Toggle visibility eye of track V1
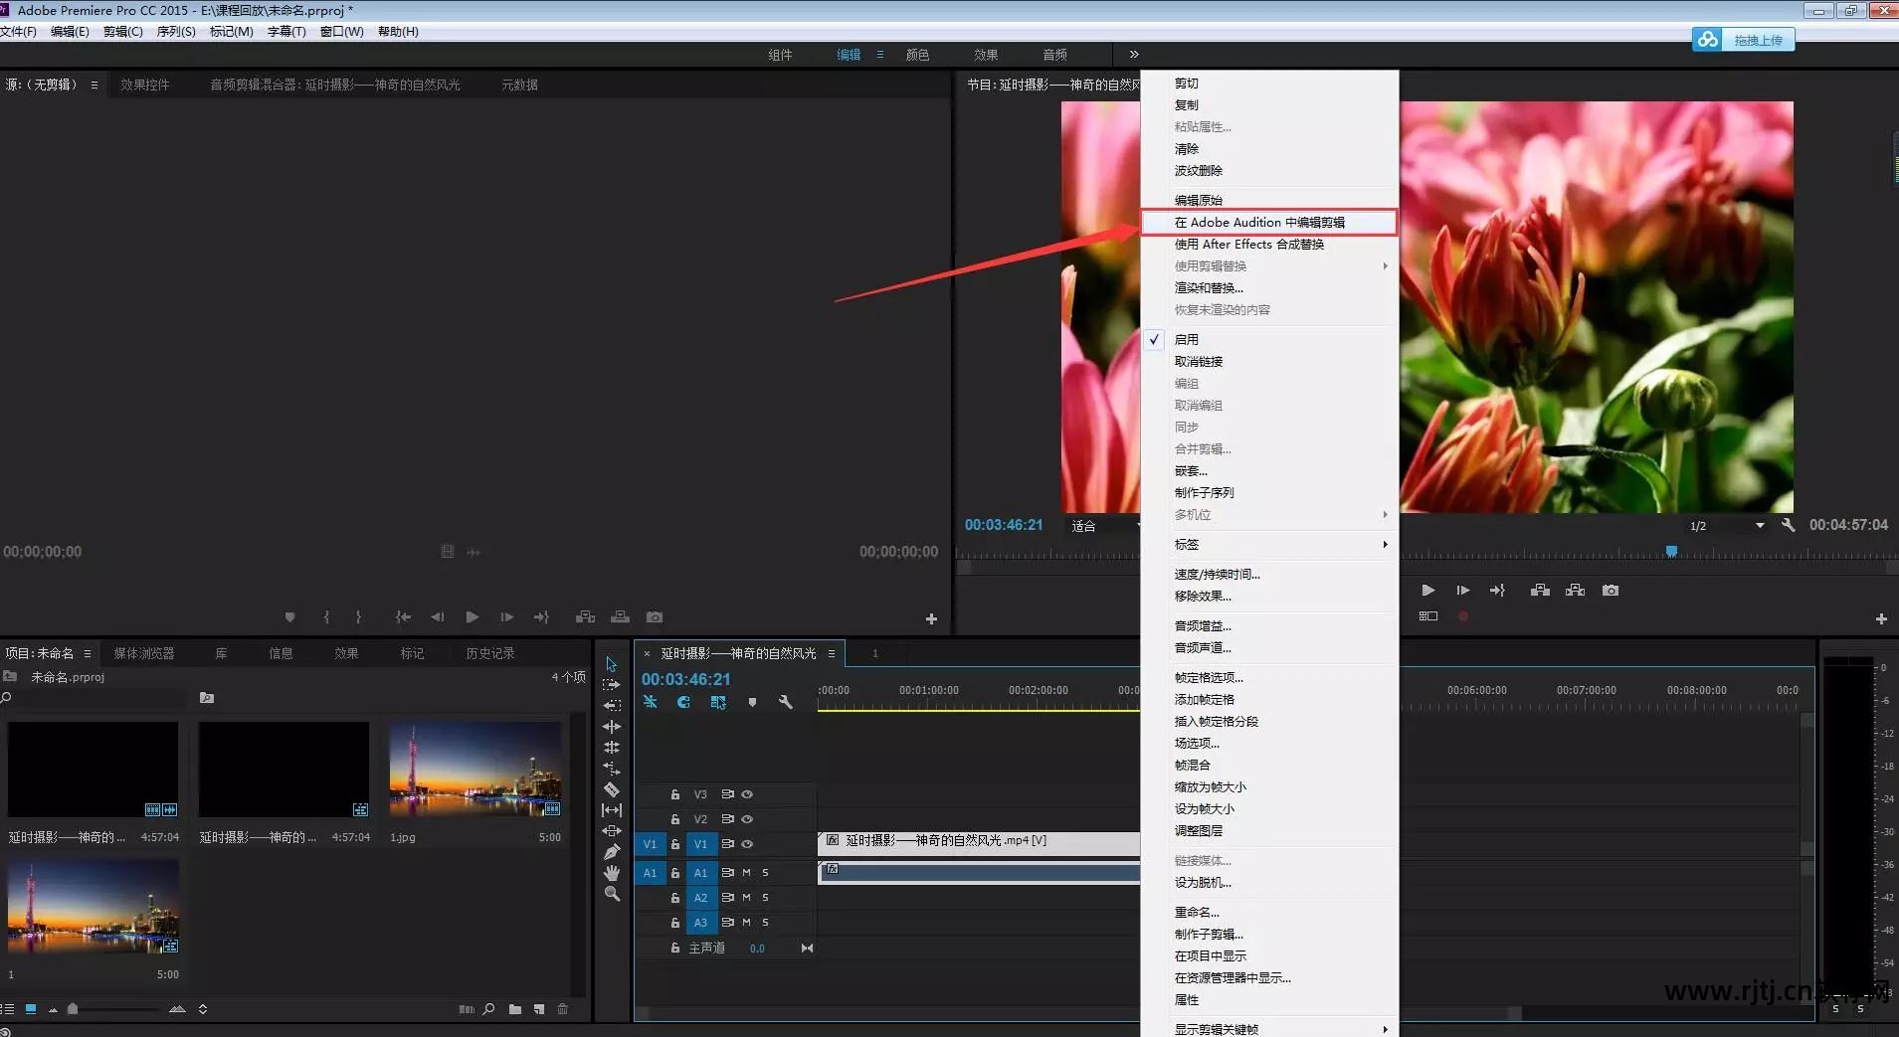 (x=747, y=844)
